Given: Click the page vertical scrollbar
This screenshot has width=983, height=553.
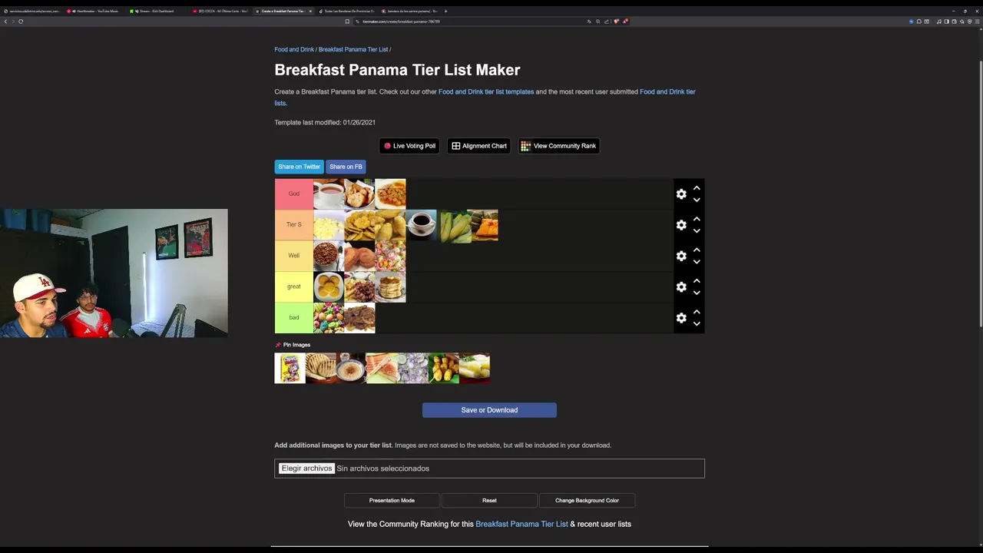Looking at the screenshot, I should click(980, 192).
